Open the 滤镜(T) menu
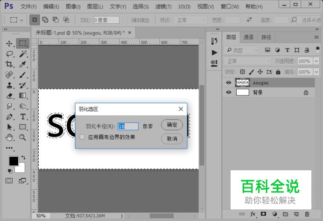The image size is (323, 221). pyautogui.click(x=163, y=7)
